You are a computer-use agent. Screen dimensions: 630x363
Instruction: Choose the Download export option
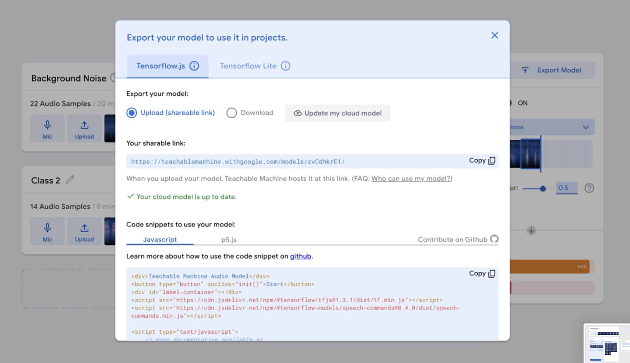[x=232, y=113]
